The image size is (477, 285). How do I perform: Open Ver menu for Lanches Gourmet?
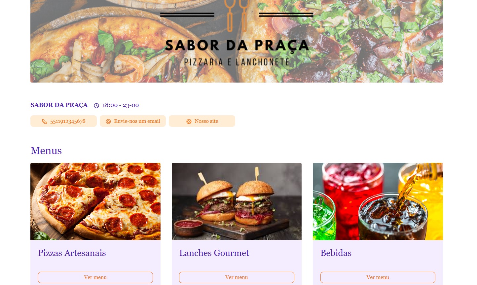[x=237, y=277]
